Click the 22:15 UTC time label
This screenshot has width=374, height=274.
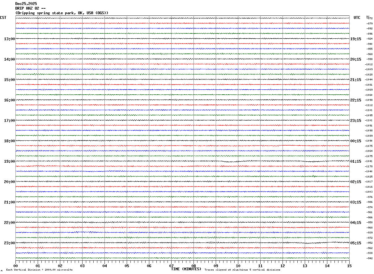pos(355,100)
